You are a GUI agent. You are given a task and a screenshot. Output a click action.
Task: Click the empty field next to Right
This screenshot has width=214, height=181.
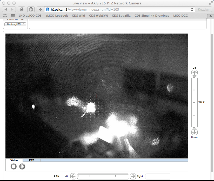tap(158, 176)
